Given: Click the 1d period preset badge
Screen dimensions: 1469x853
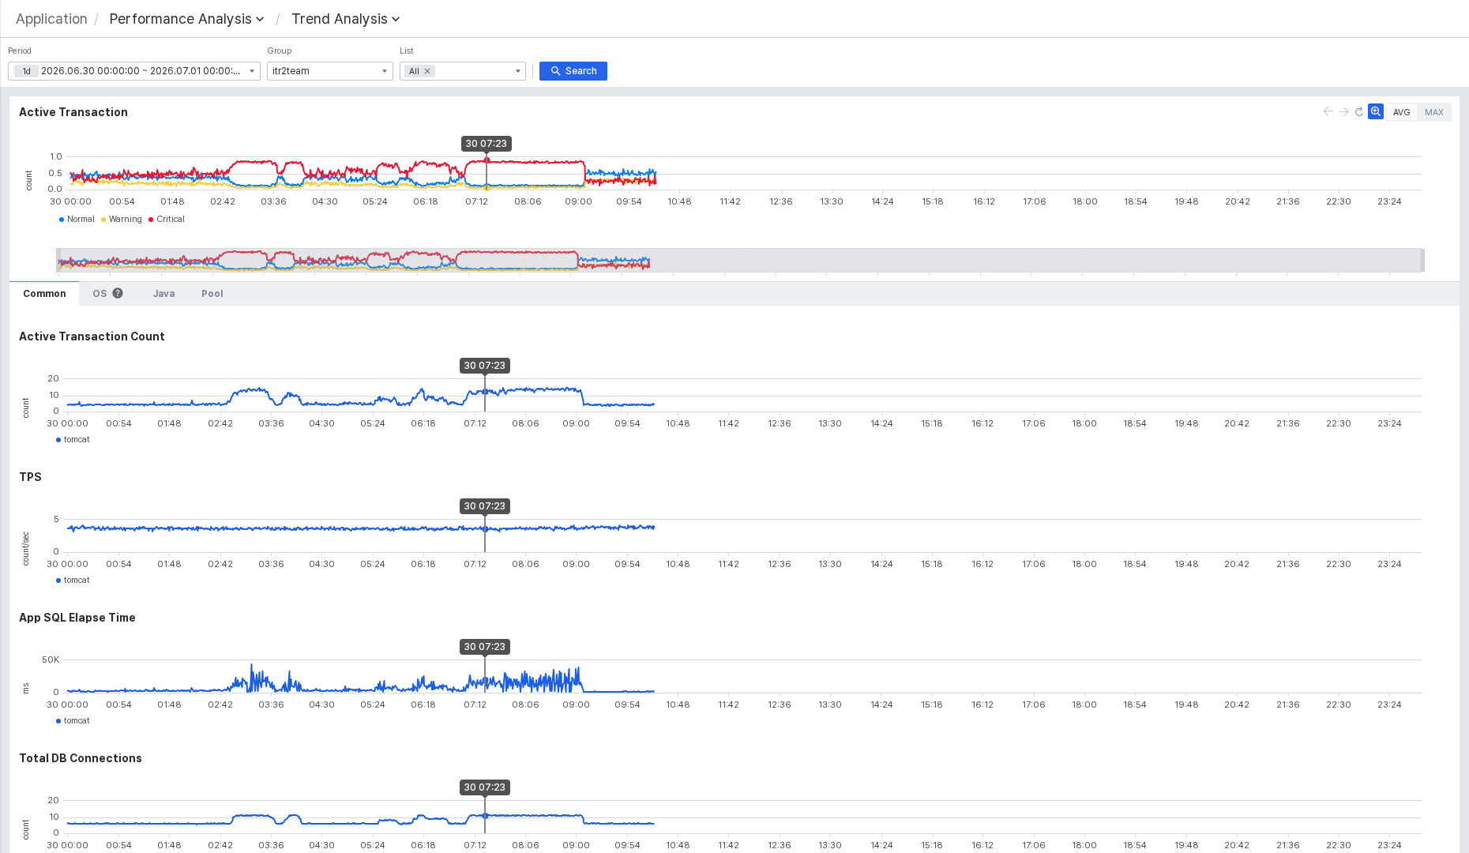Looking at the screenshot, I should click(26, 71).
